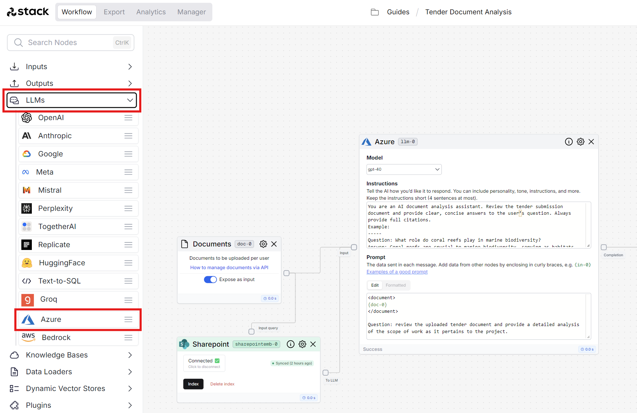Switch to the Analytics tab
Screen dimensions: 637x413
tap(151, 12)
